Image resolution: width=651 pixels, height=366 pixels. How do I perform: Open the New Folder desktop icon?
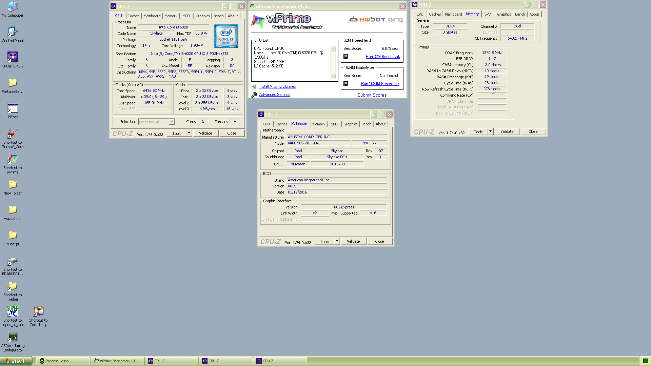click(x=13, y=187)
